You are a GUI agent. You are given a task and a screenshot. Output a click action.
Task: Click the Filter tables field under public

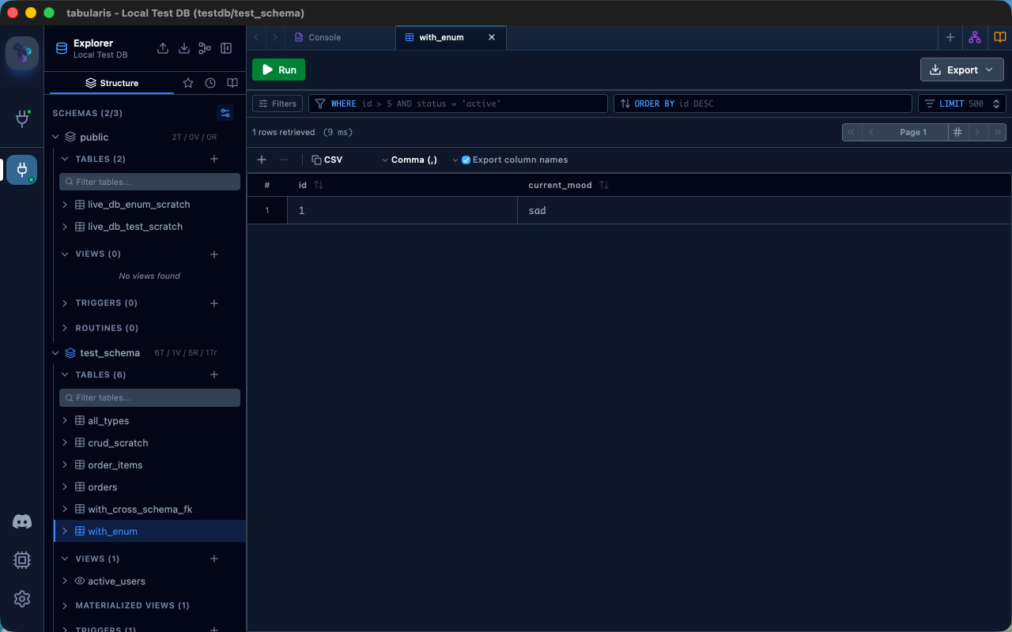point(150,182)
